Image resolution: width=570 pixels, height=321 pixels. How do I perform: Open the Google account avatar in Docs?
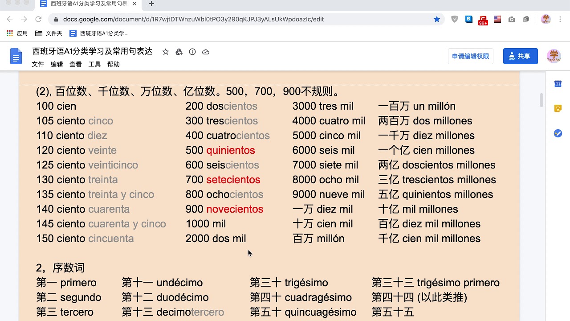pyautogui.click(x=554, y=56)
